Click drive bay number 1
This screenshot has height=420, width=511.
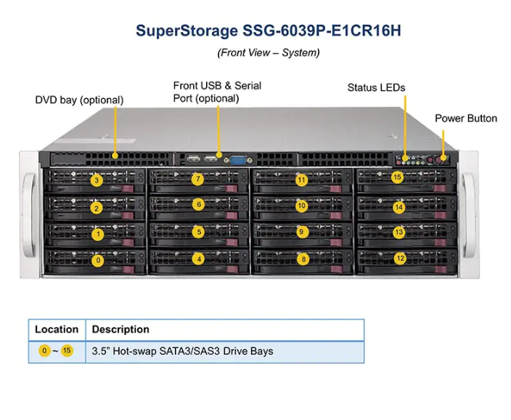[x=98, y=234]
